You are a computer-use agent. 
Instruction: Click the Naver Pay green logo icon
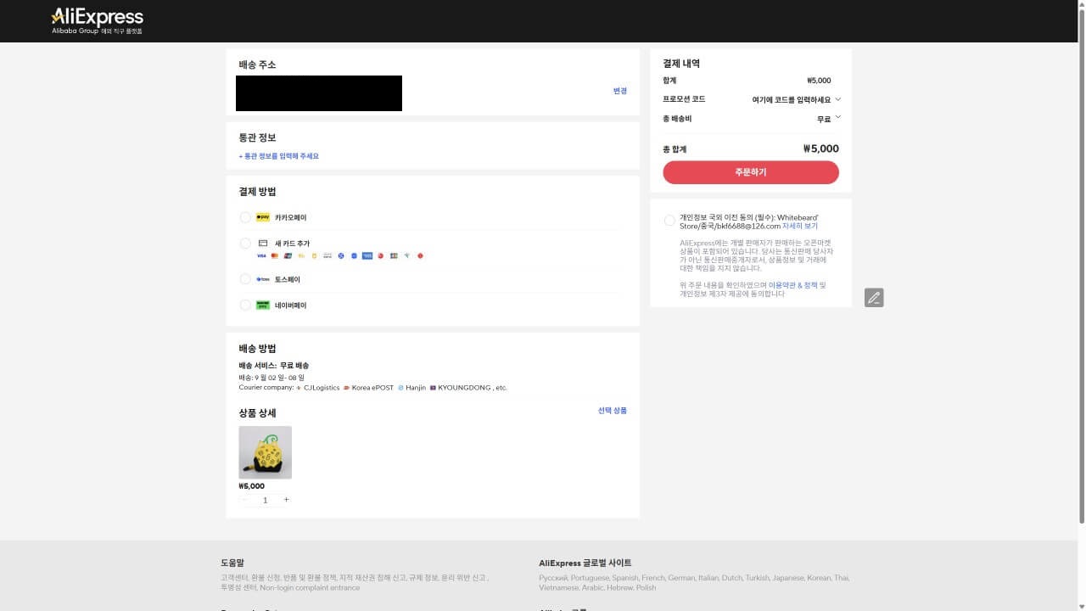point(262,305)
